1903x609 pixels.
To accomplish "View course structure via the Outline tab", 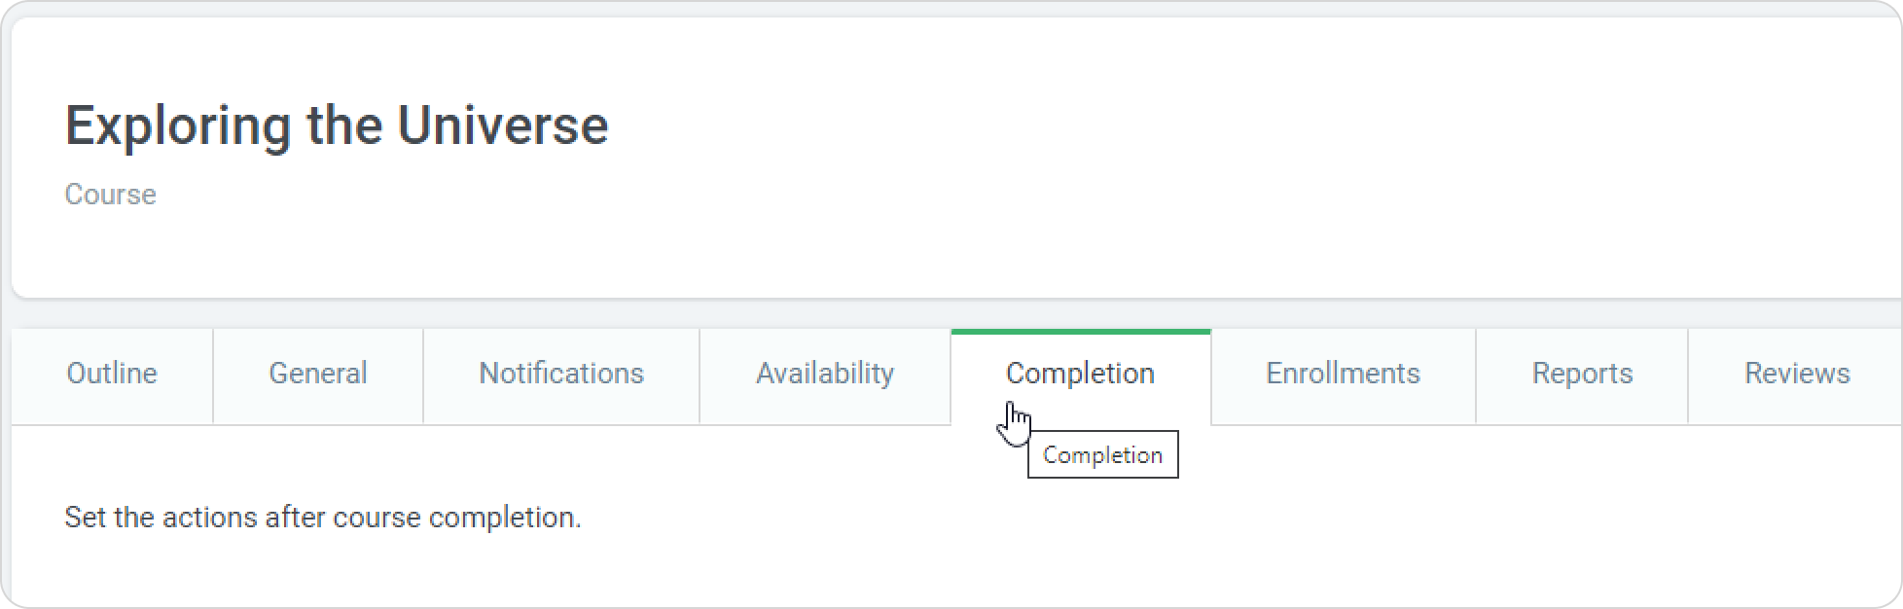I will (x=112, y=374).
